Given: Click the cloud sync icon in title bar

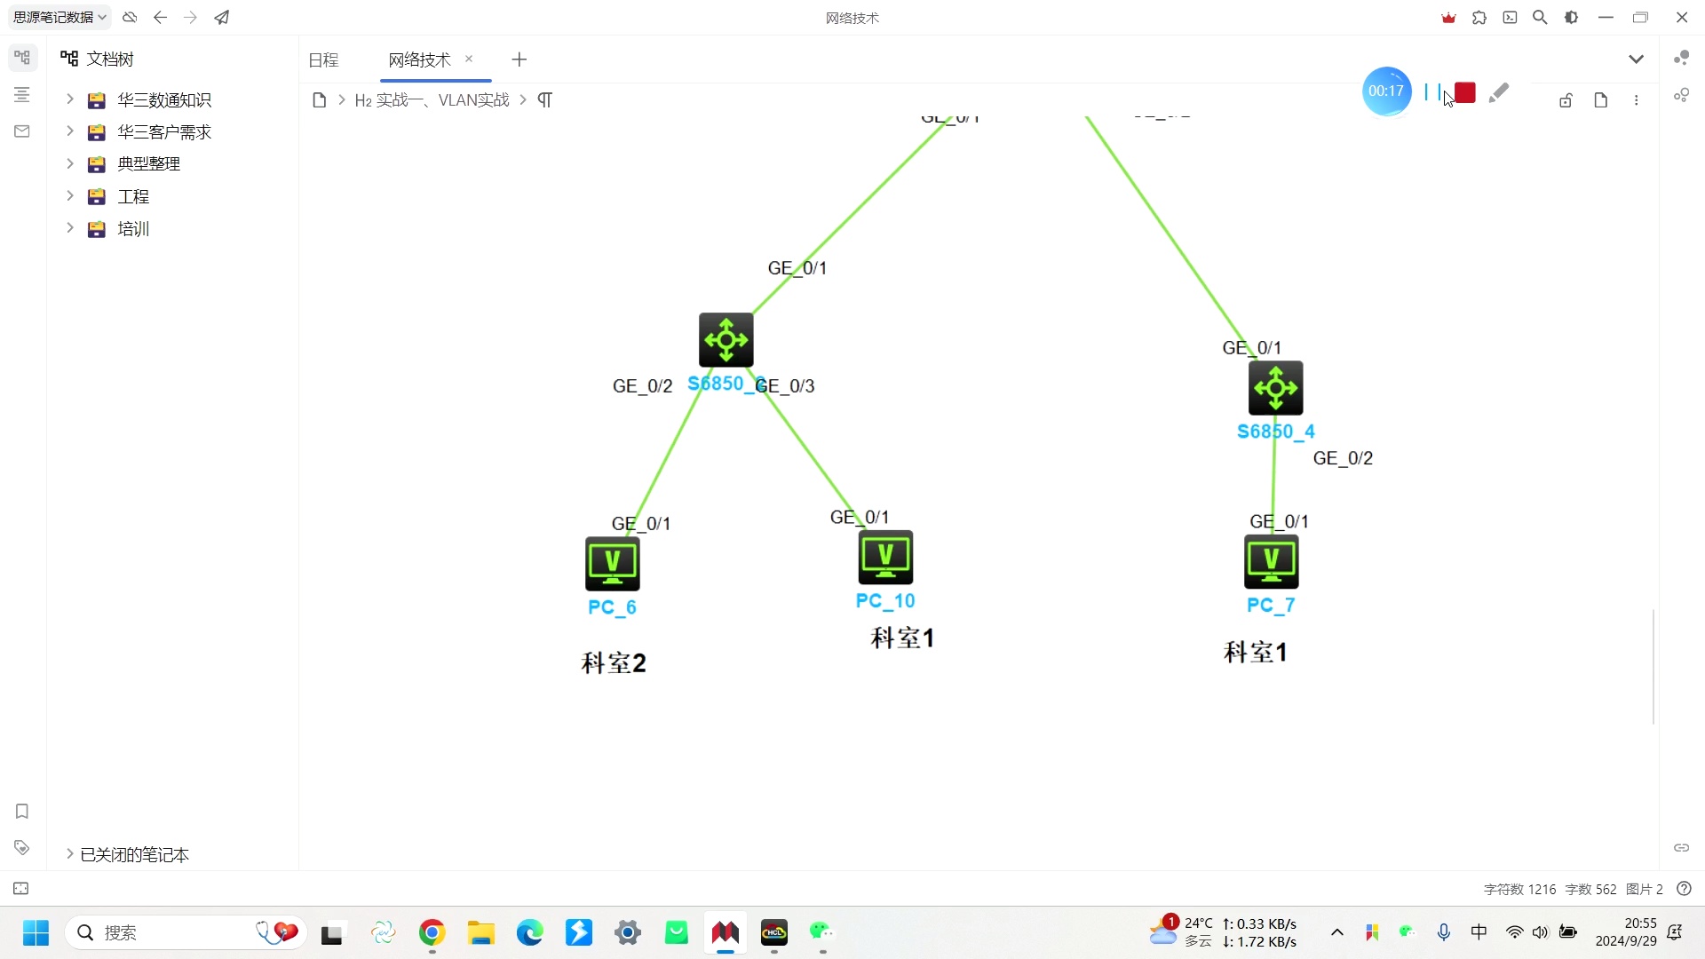Looking at the screenshot, I should pos(130,17).
